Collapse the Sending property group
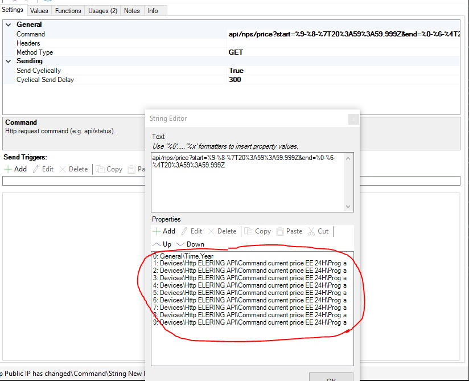Image resolution: width=469 pixels, height=381 pixels. [9, 62]
